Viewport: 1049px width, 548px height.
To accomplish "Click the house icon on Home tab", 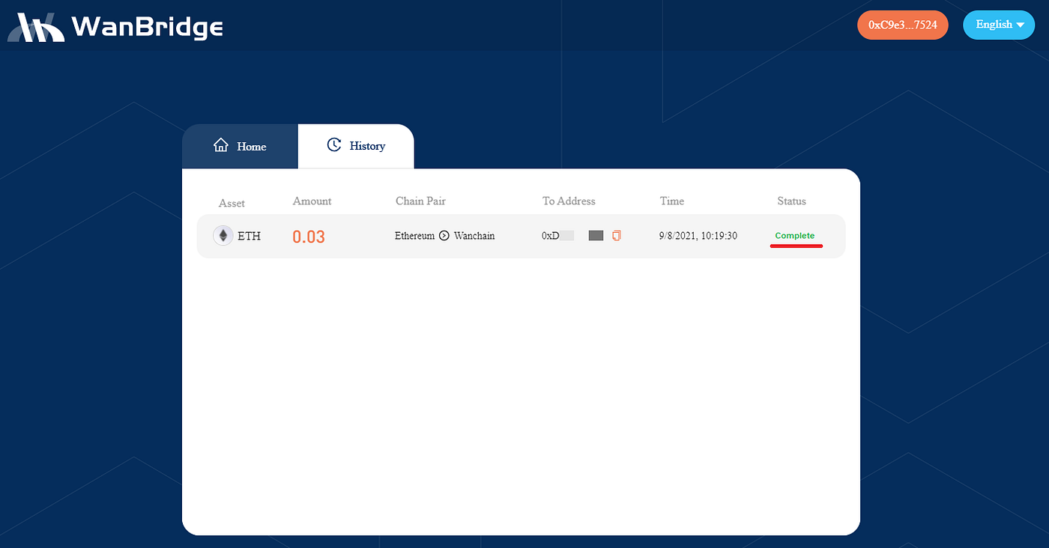I will 221,145.
